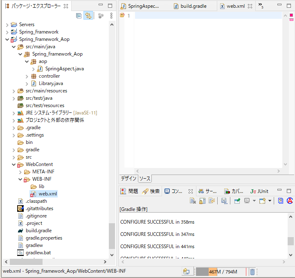Close the web.xml editor tab
The height and width of the screenshot is (278, 295).
click(250, 6)
